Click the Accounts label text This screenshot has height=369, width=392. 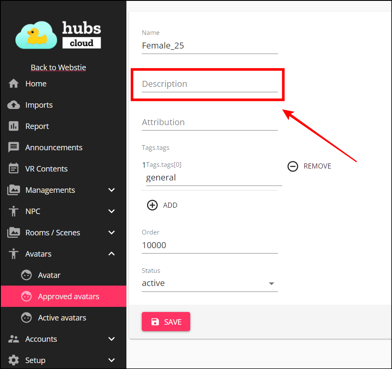point(41,339)
